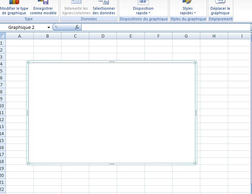Expand the Styles rapides dropdown arrow
Viewport: 252px width, 194px height.
pos(195,13)
